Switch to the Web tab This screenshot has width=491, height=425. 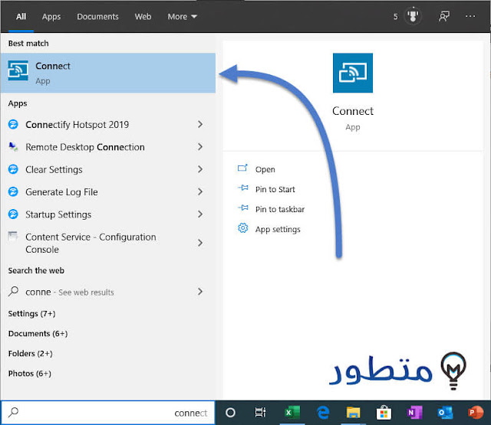(x=143, y=16)
